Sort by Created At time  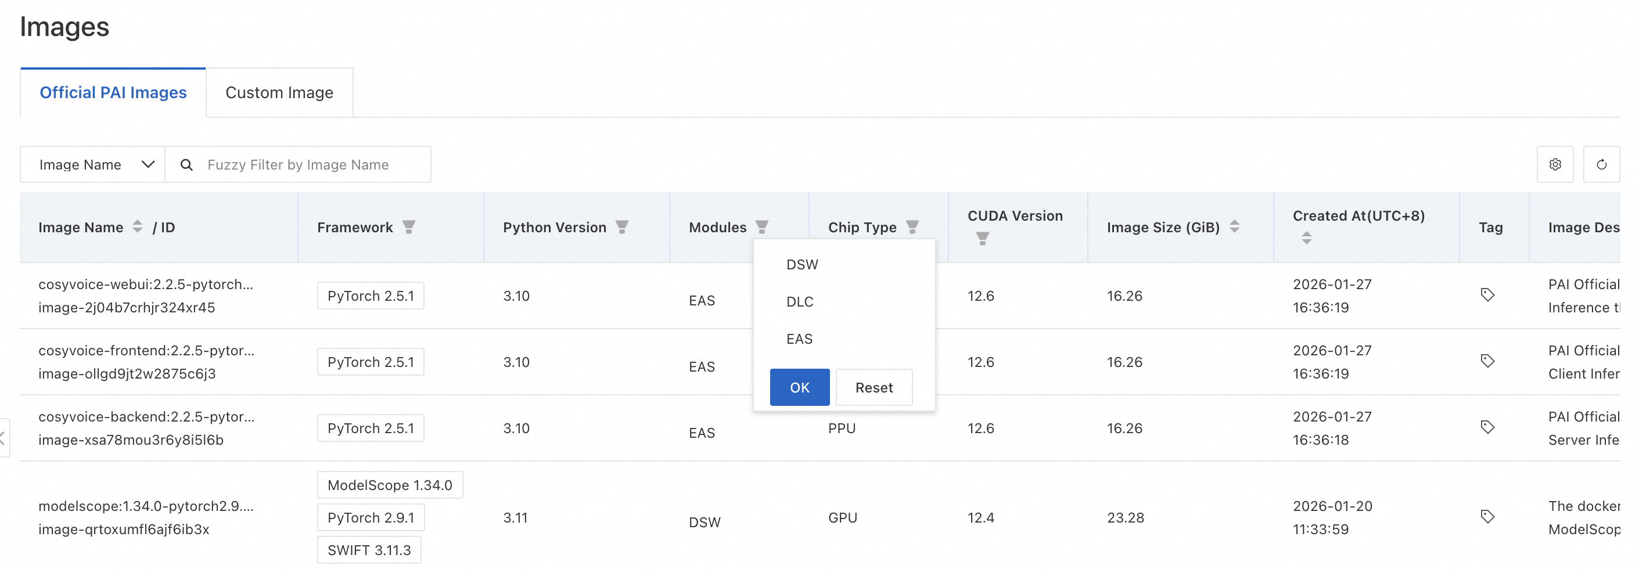tap(1306, 239)
